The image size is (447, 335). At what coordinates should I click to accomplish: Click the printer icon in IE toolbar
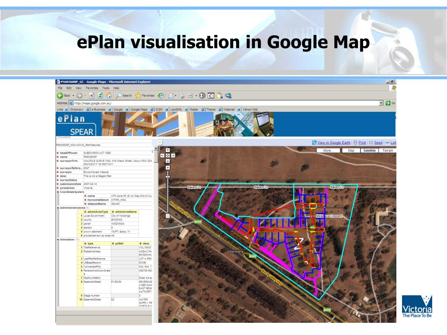click(x=182, y=96)
